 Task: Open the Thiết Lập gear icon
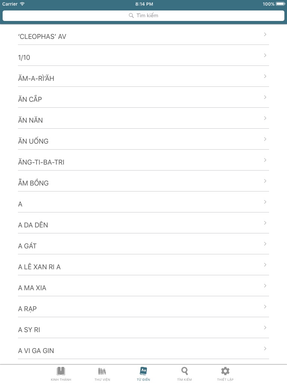tap(225, 371)
